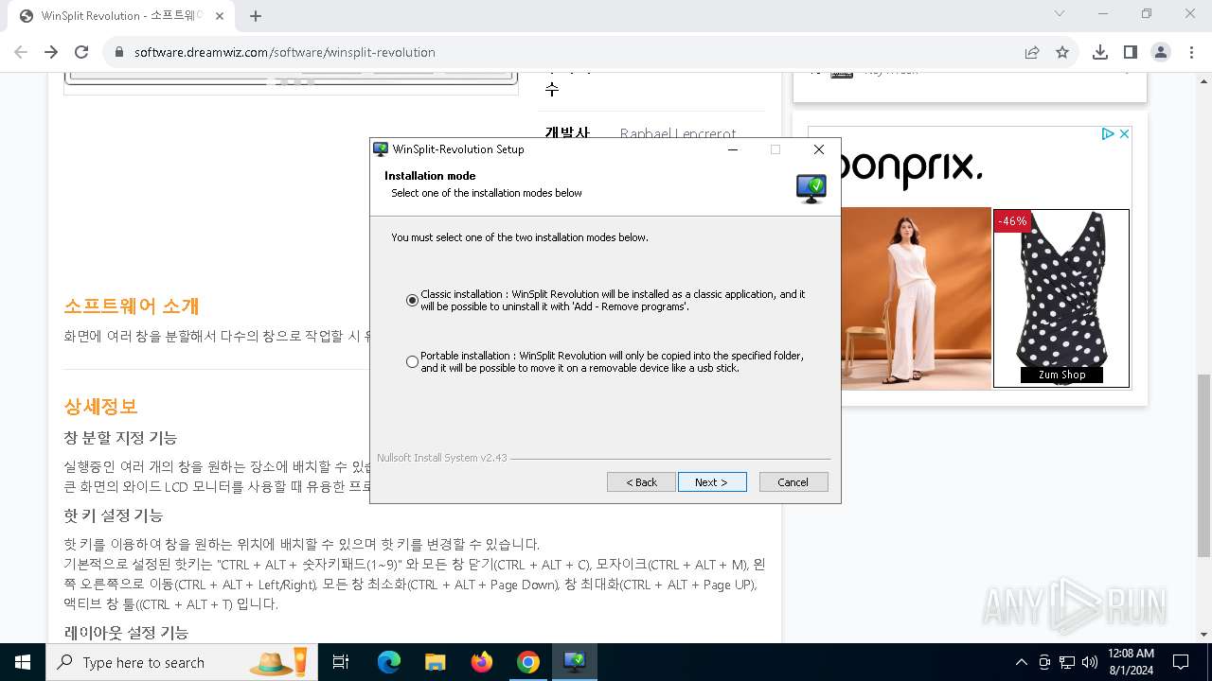Close the WinSplit Revolution browser tab

coord(218,16)
